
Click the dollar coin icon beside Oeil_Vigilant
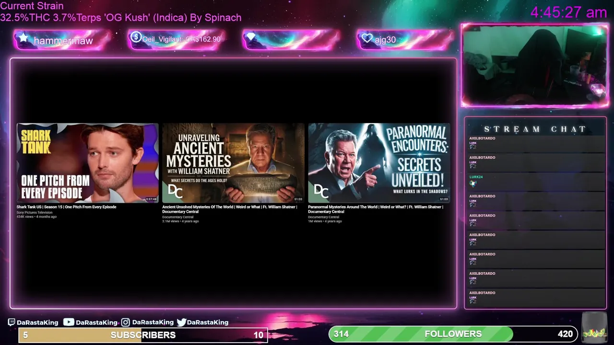point(136,37)
